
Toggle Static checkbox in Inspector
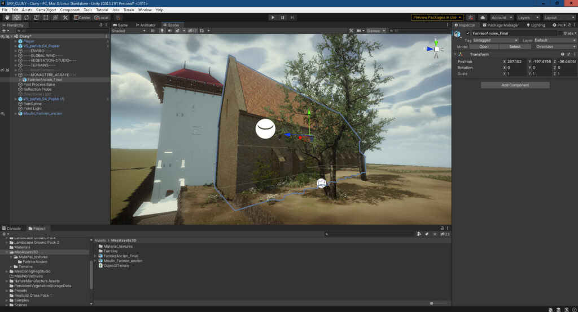coord(561,33)
